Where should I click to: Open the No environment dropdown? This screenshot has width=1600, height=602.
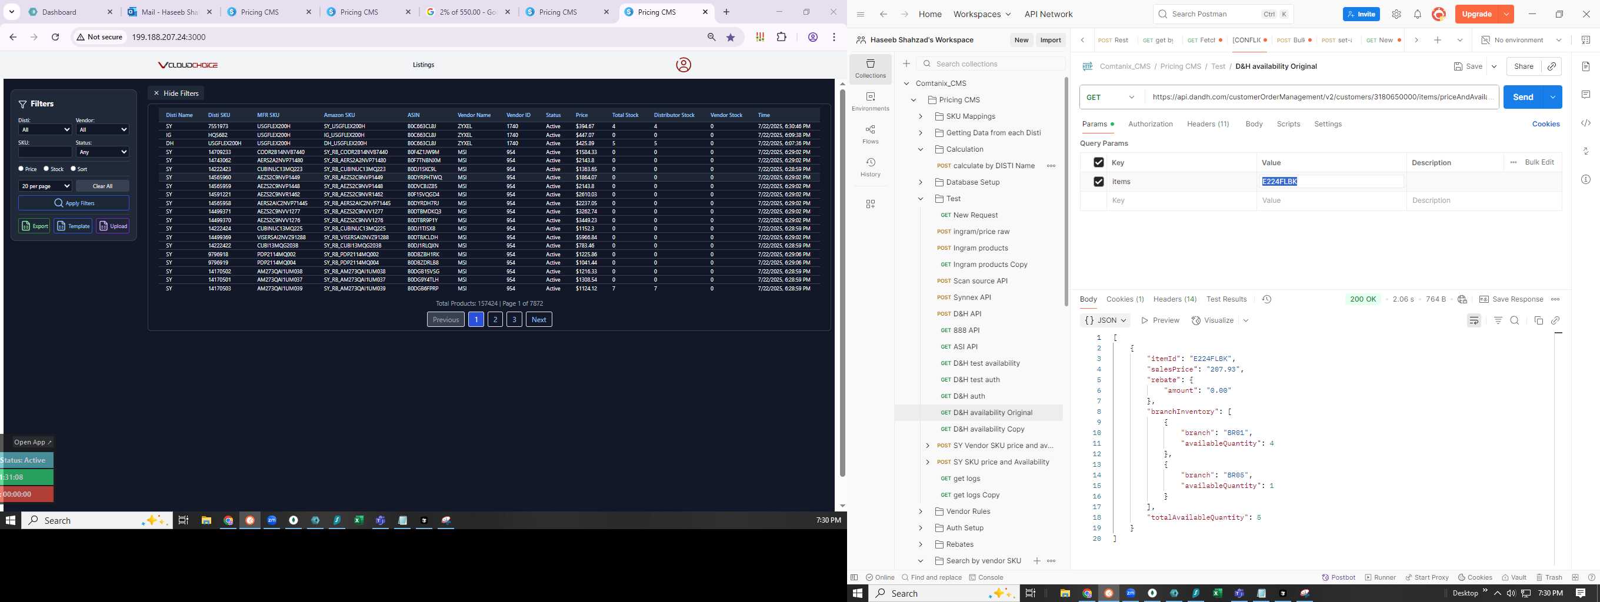click(x=1521, y=40)
